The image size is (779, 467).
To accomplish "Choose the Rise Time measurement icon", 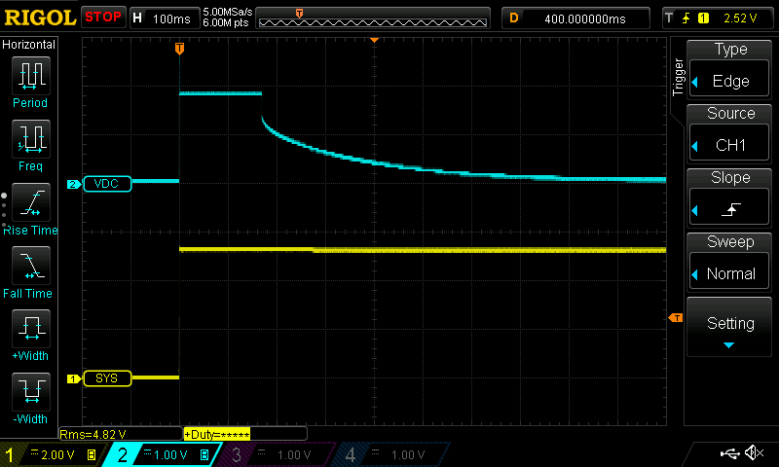I will 30,203.
